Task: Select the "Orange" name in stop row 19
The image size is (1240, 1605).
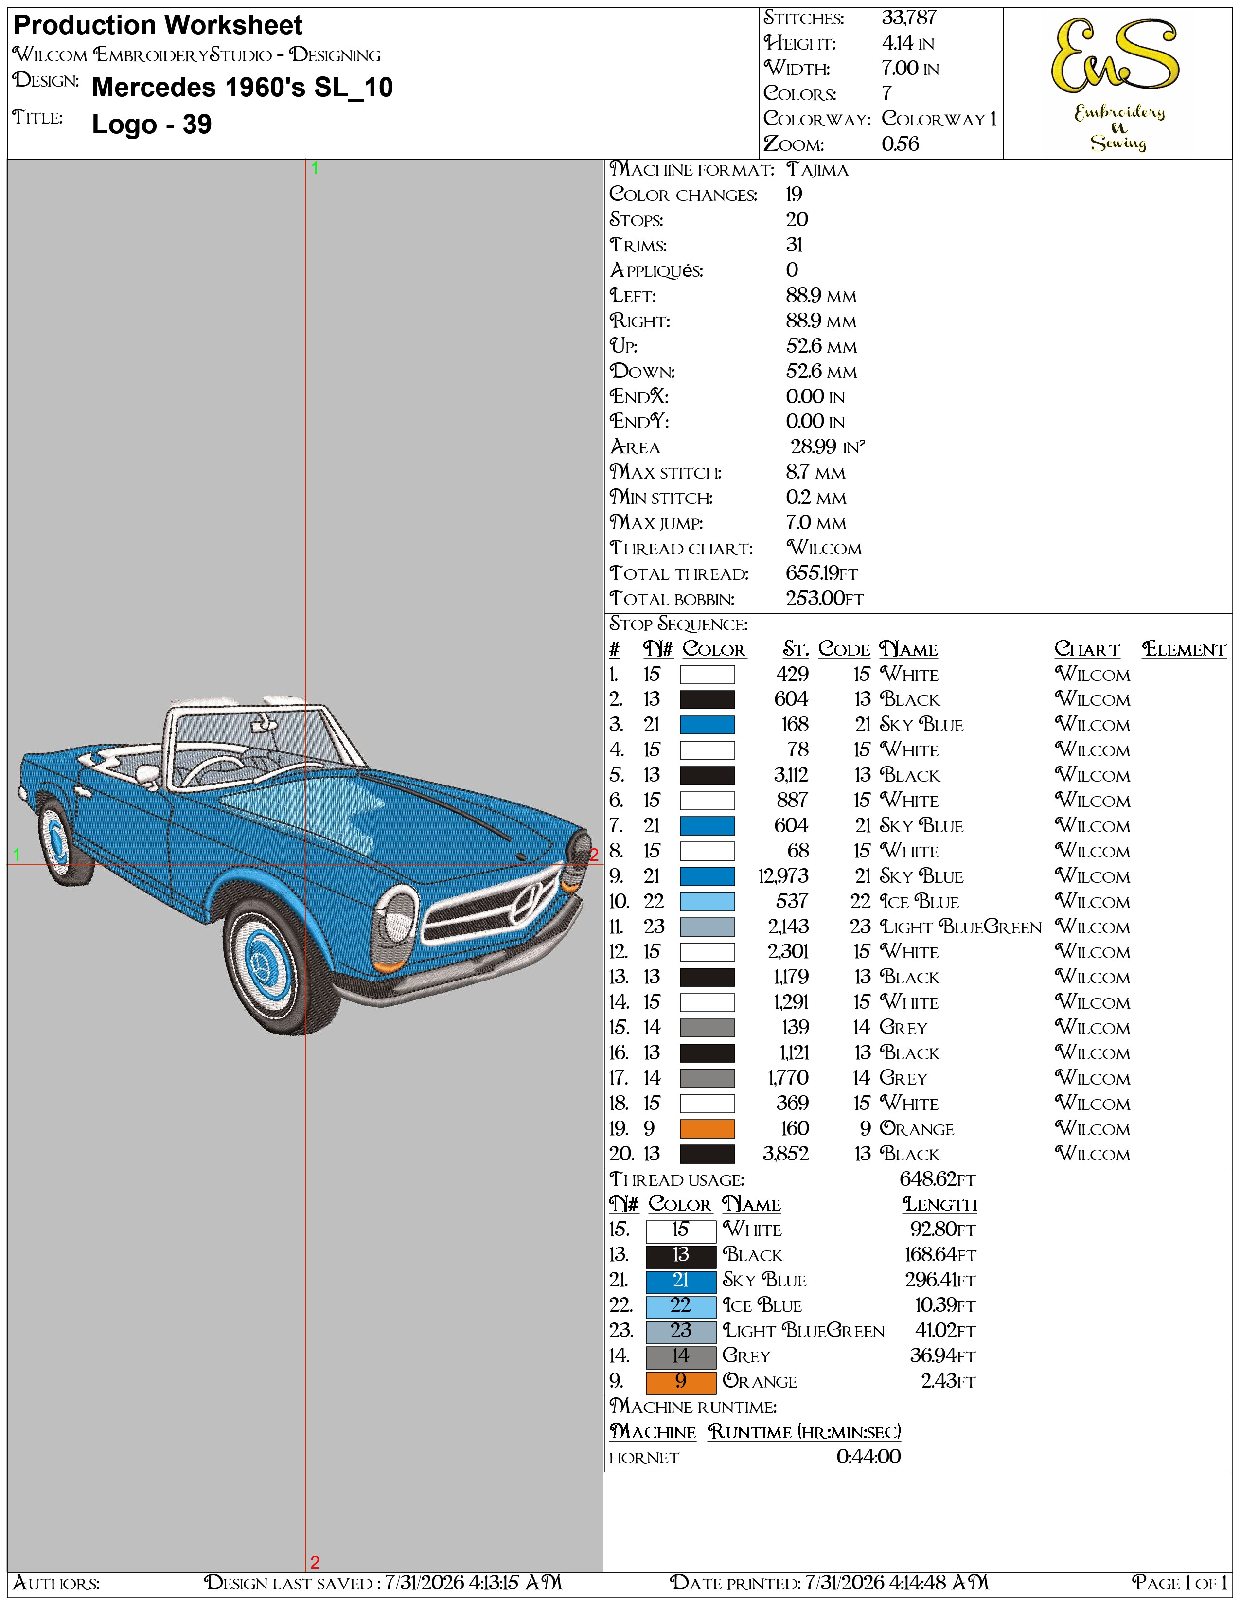Action: pos(917,1129)
